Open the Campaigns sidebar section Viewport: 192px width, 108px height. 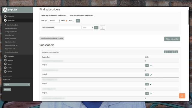pyautogui.click(x=9, y=56)
